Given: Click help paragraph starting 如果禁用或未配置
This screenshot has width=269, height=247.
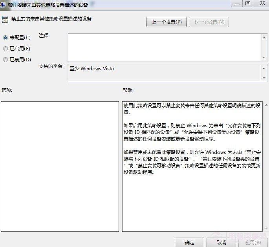Looking at the screenshot, I should (192, 162).
